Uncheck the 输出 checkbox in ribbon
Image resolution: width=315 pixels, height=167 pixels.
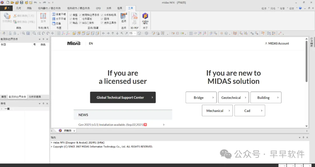click(x=71, y=23)
